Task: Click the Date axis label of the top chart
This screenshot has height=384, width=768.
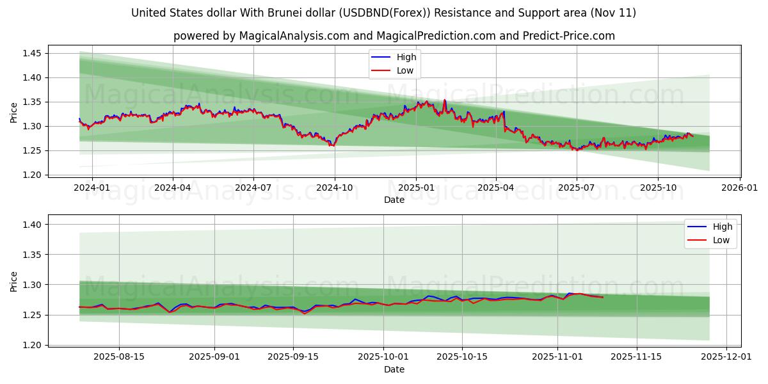Action: click(x=395, y=200)
